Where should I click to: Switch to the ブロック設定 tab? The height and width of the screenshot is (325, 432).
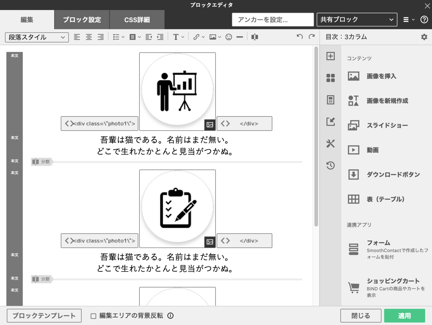pos(82,20)
